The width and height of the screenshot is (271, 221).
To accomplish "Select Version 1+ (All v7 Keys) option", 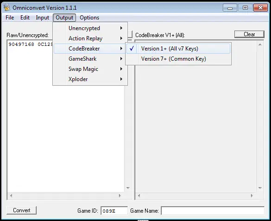I will point(178,49).
